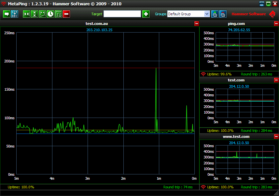Select the ping.com panel title

[x=236, y=24]
